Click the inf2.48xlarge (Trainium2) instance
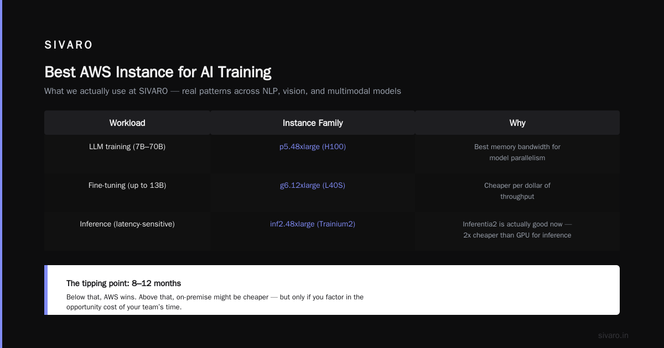Screen dimensions: 664x348 point(313,224)
